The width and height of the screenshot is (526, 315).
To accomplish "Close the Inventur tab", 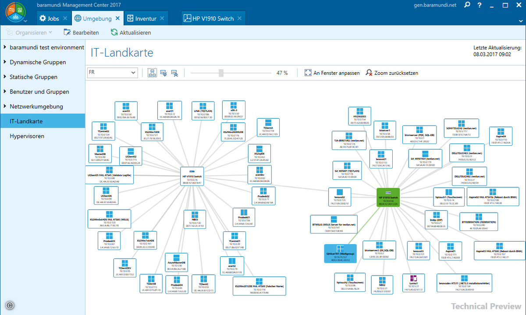I will point(162,18).
